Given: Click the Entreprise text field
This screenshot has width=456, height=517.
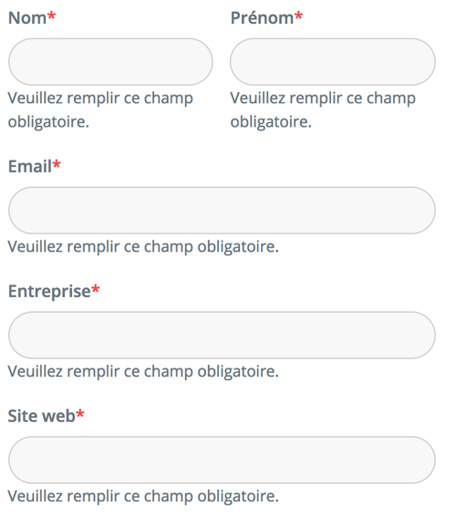Looking at the screenshot, I should click(x=222, y=335).
